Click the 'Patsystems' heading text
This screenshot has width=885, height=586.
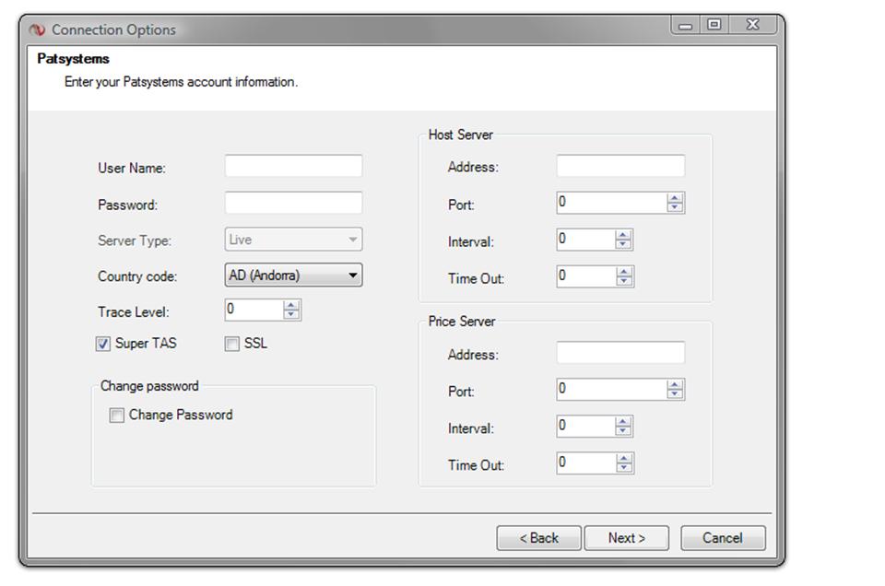coord(74,59)
